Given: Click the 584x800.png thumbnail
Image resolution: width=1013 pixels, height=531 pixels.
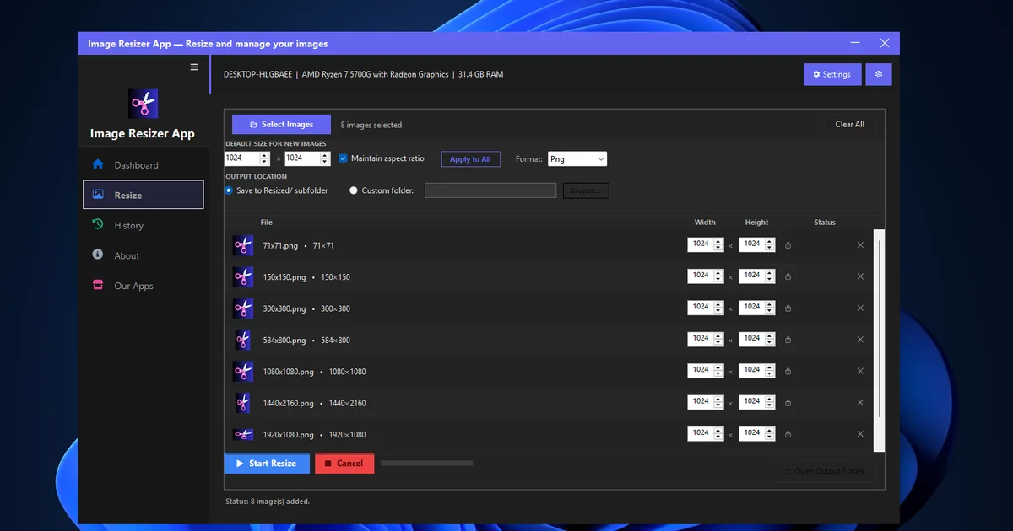Looking at the screenshot, I should [243, 340].
